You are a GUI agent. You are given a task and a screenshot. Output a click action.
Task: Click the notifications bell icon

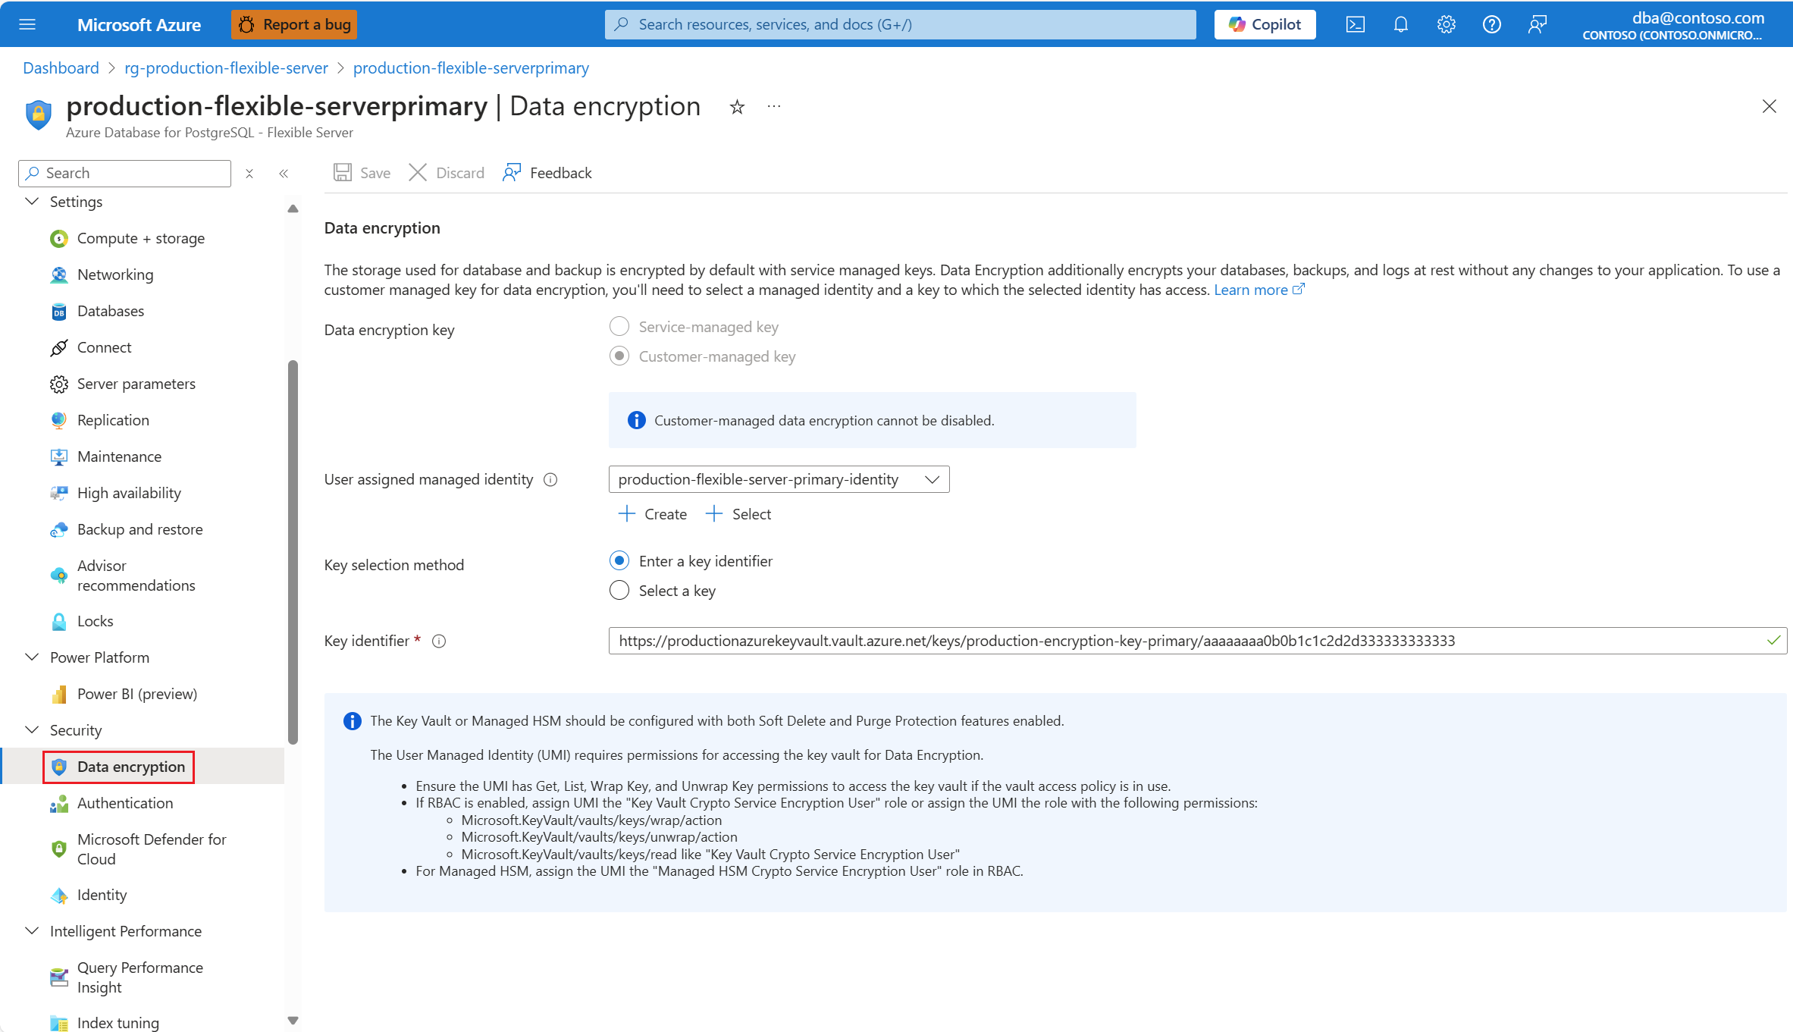1400,24
